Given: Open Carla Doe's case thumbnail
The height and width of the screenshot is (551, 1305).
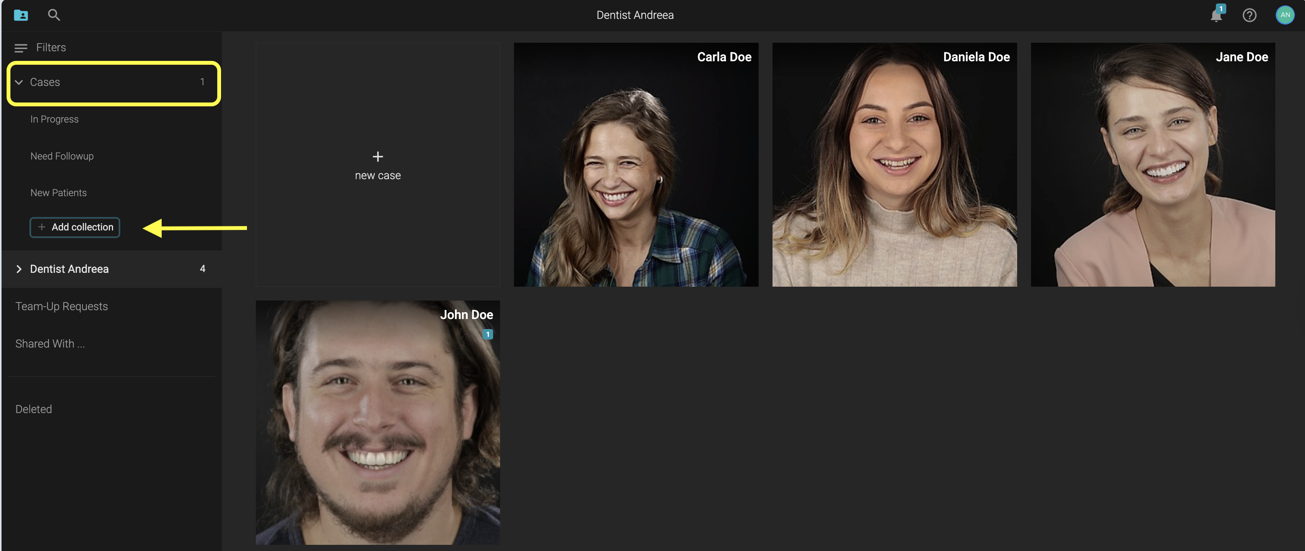Looking at the screenshot, I should [636, 165].
